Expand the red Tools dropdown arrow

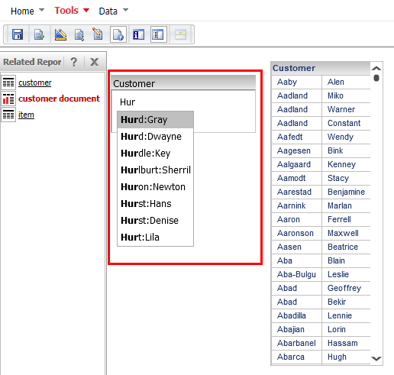(x=86, y=10)
